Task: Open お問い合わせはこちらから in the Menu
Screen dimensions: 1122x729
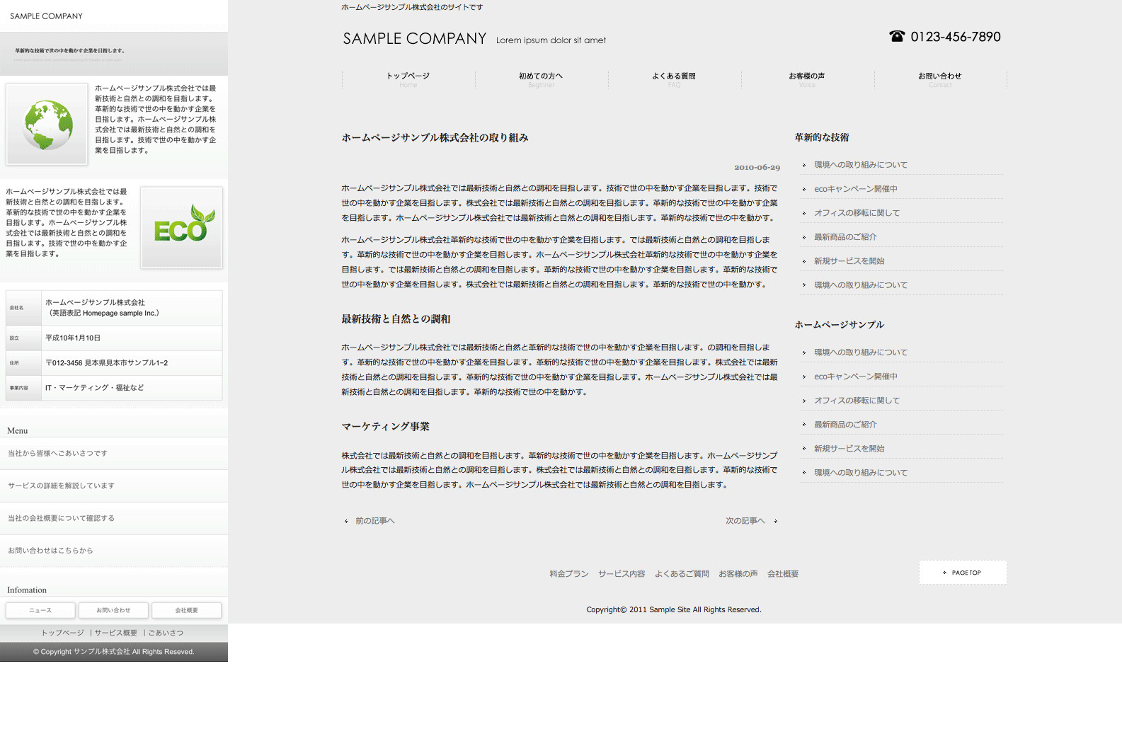Action: [x=50, y=551]
